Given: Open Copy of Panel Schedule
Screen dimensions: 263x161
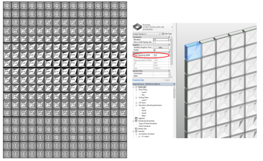Looking at the screenshot, I should [x=148, y=123].
